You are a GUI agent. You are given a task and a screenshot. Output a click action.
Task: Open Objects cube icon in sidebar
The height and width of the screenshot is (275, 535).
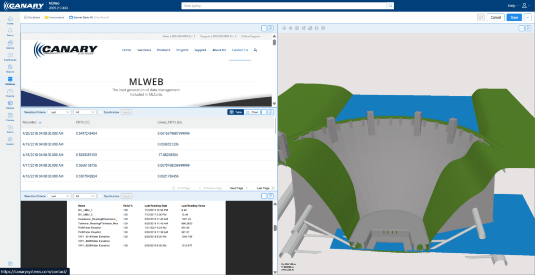(x=10, y=104)
